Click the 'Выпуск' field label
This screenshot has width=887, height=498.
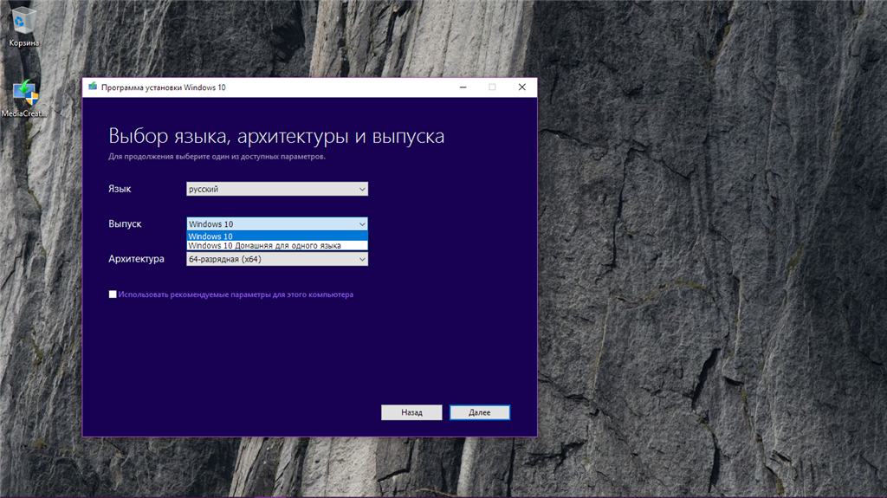[125, 224]
